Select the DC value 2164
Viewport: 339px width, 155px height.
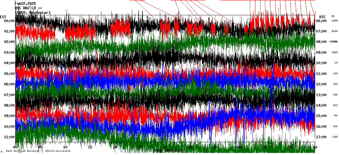334,31
